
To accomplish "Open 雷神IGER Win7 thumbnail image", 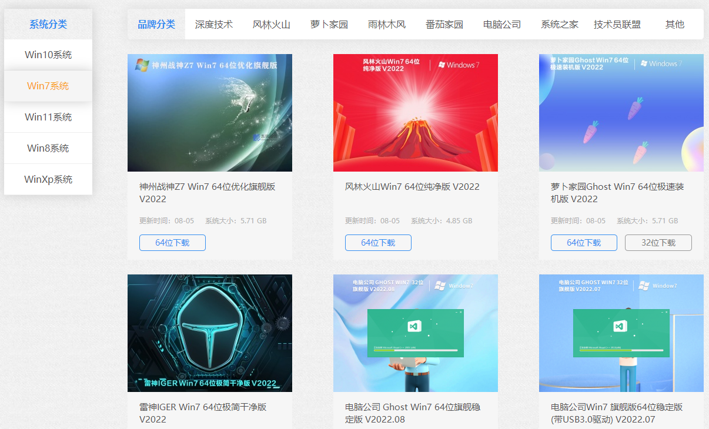I will 210,333.
